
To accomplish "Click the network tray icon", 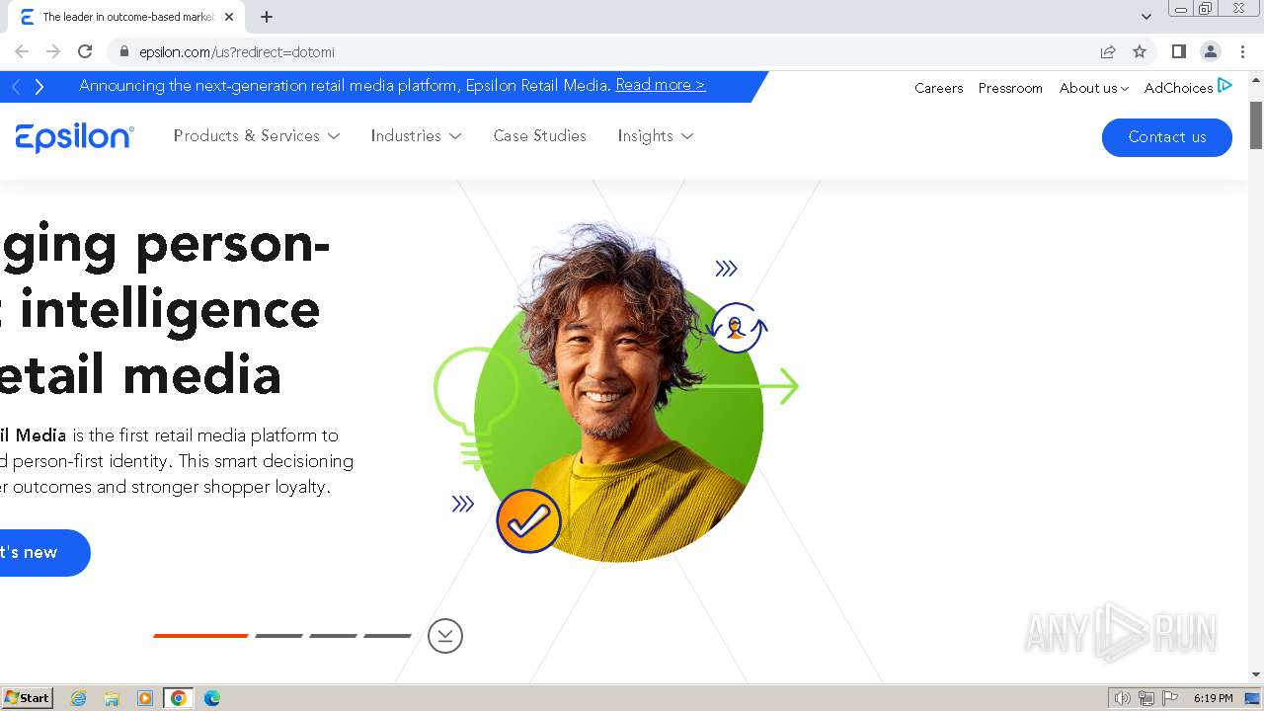I will pyautogui.click(x=1146, y=698).
